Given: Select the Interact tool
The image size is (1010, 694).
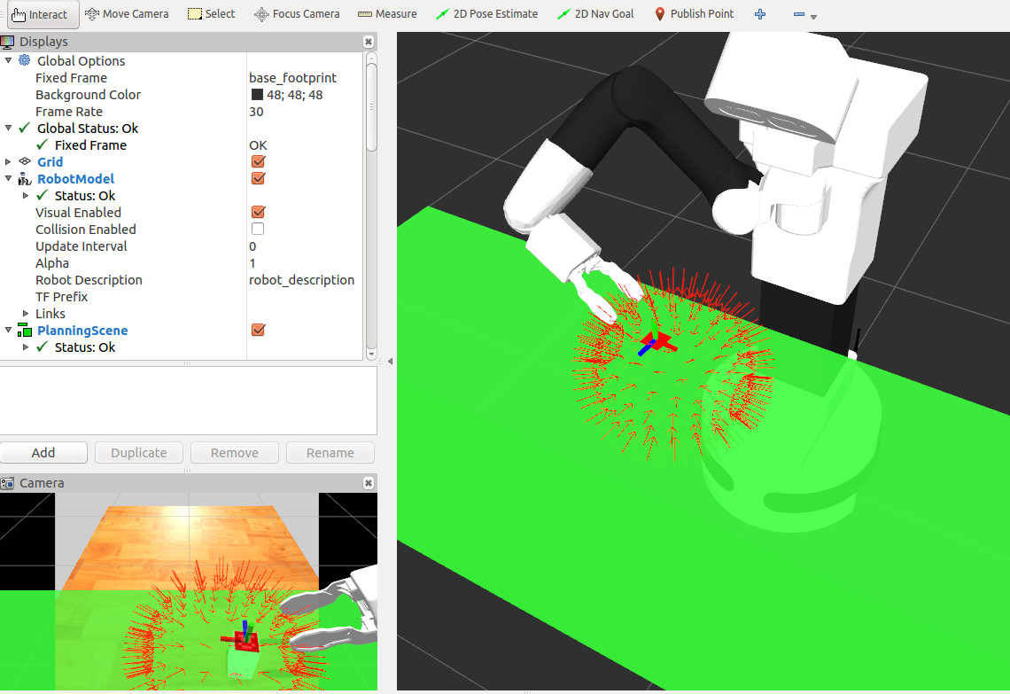Looking at the screenshot, I should click(40, 14).
